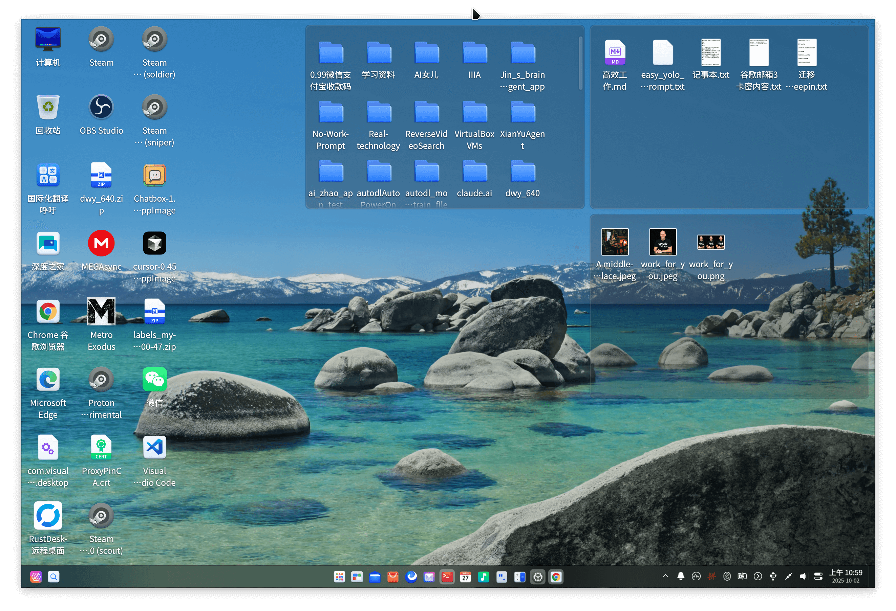Open the volume speaker tray icon
896x611 pixels.
click(x=804, y=577)
